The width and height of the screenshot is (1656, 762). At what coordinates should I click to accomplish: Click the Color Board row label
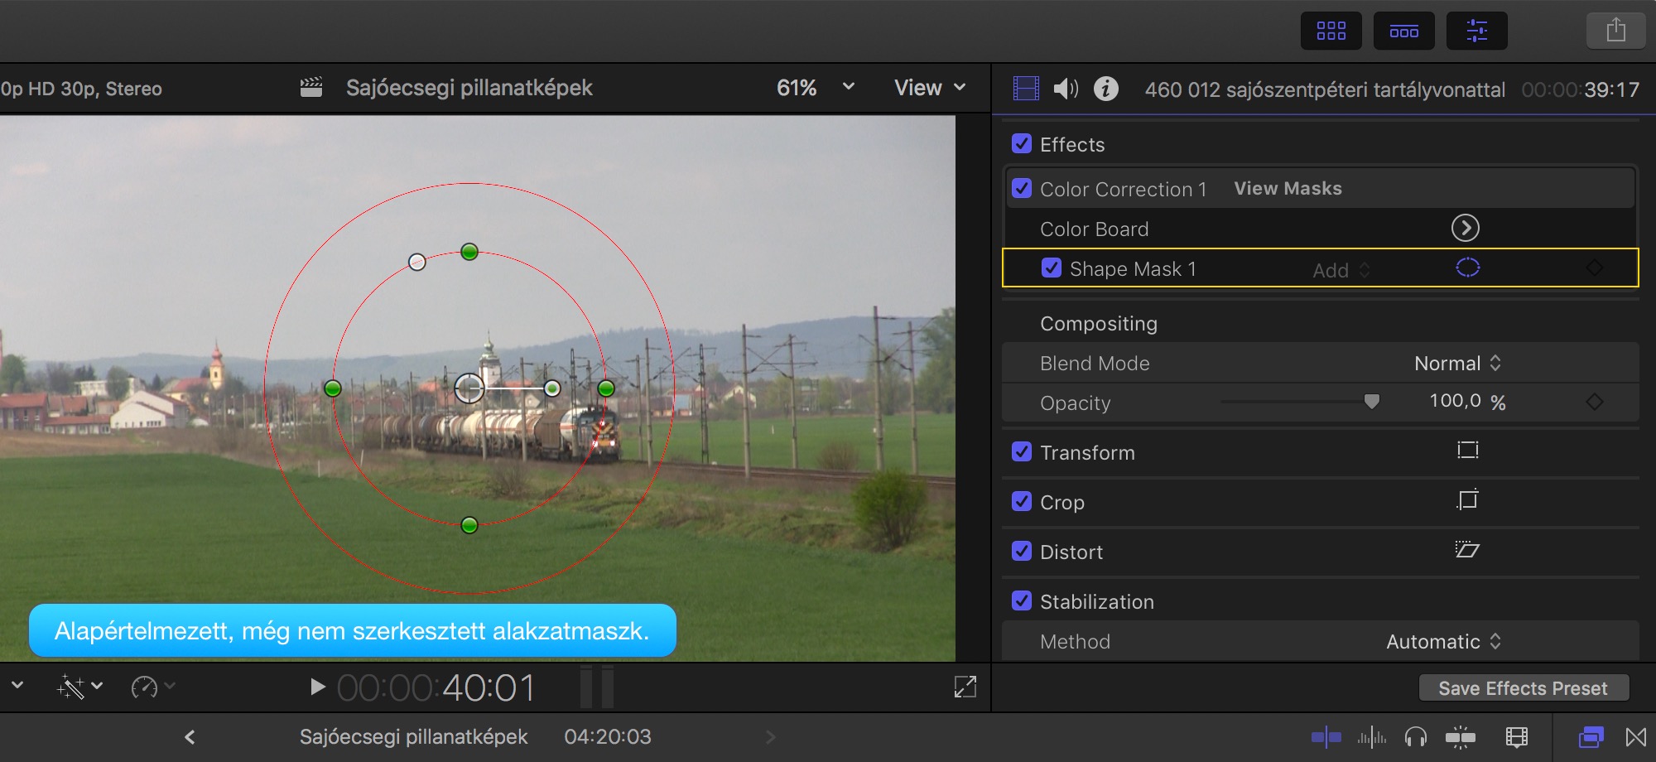[x=1094, y=229]
